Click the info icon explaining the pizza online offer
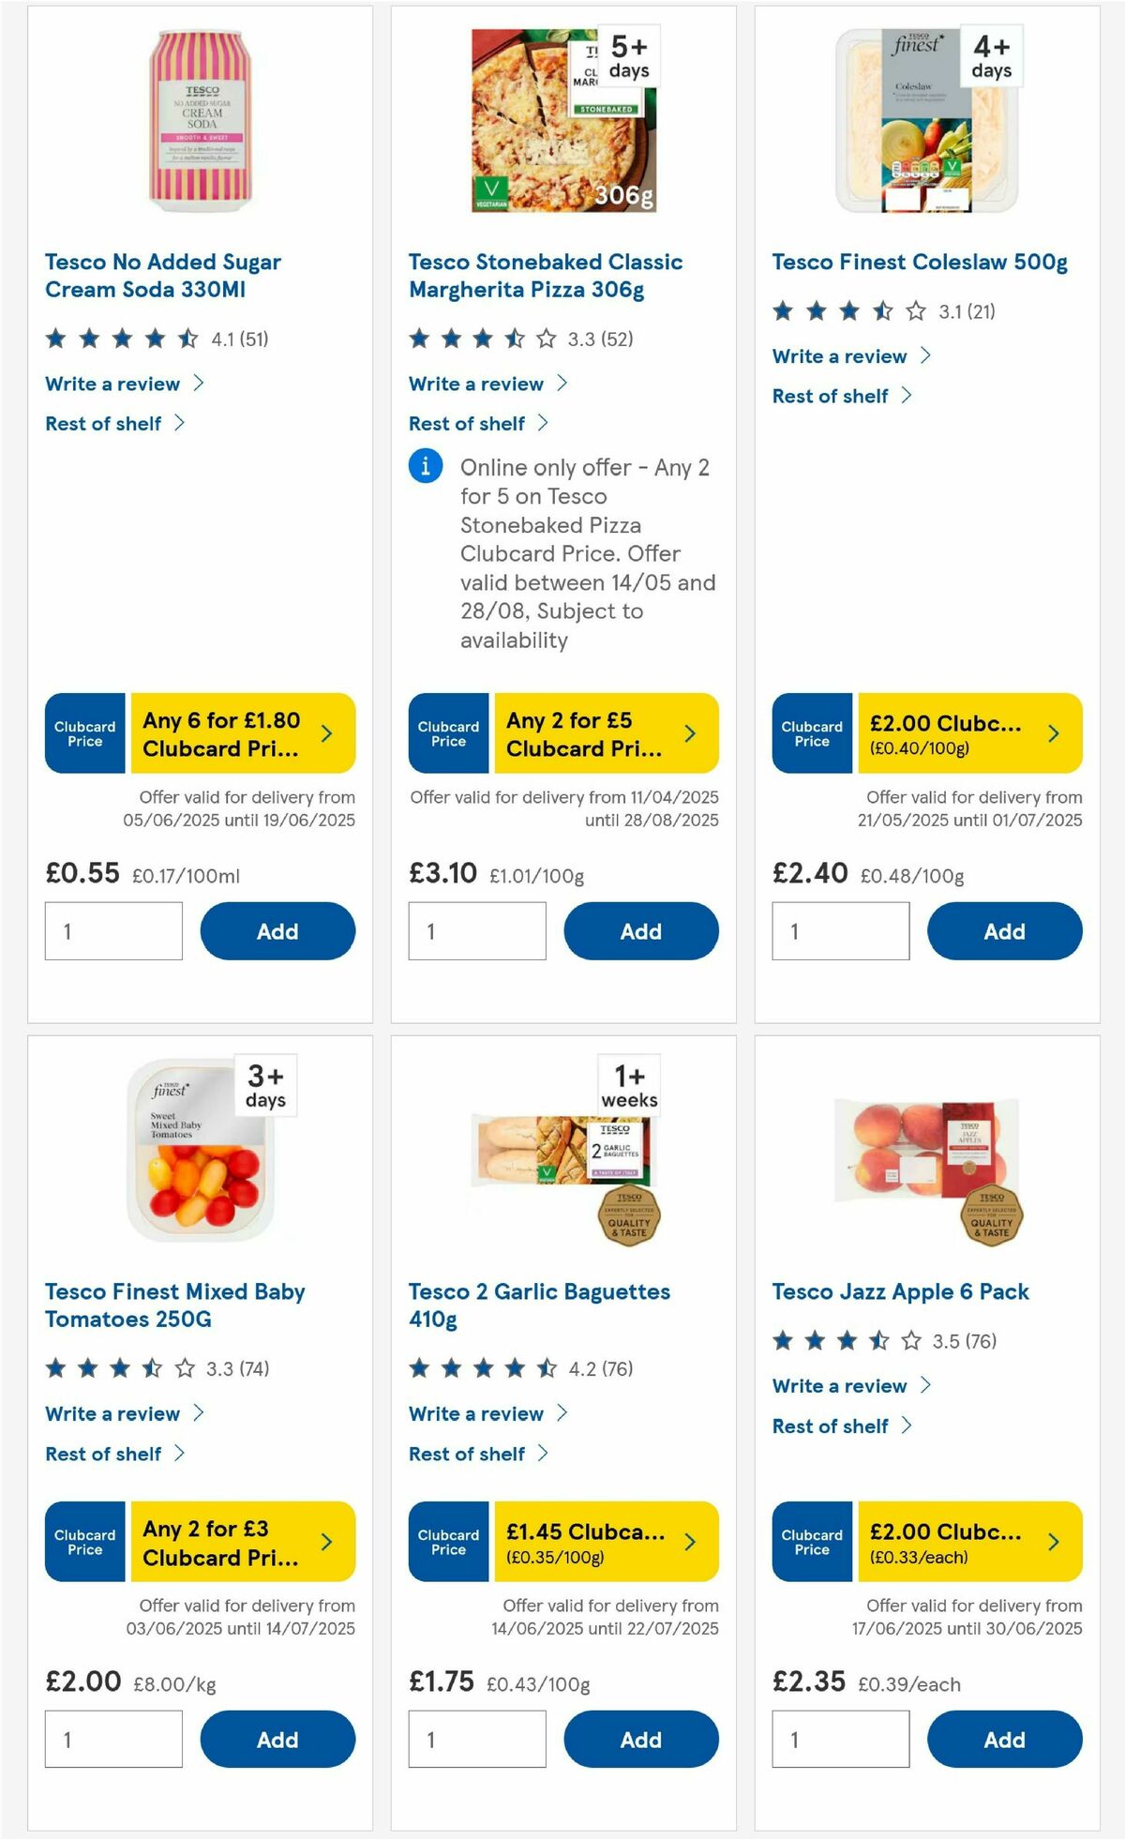This screenshot has width=1125, height=1840. click(x=425, y=467)
